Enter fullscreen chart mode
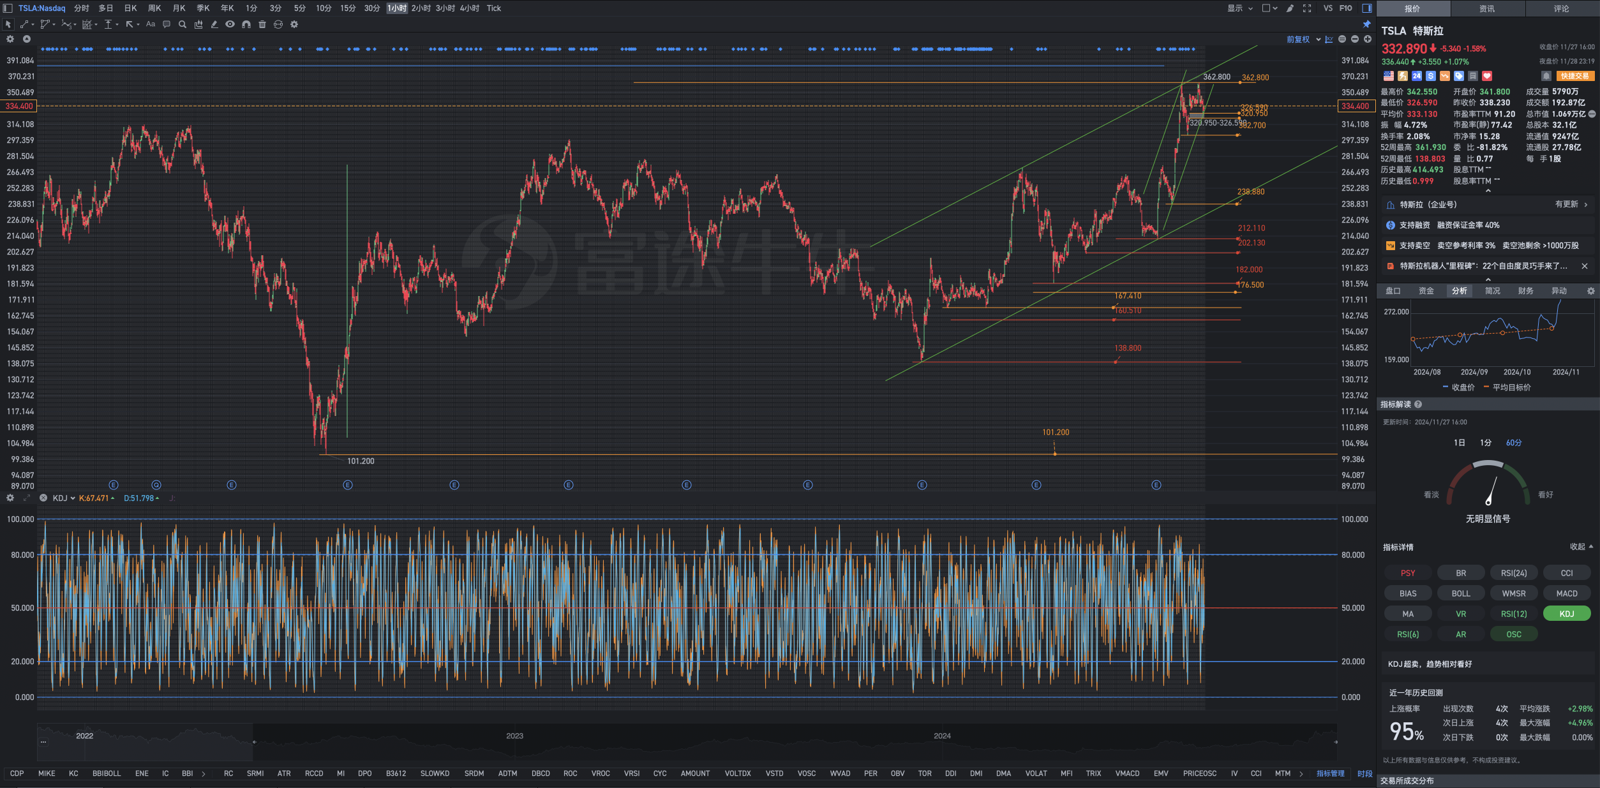 tap(1307, 8)
